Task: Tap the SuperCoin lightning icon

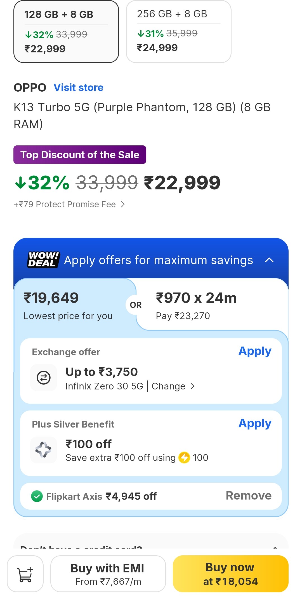Action: pos(184,458)
